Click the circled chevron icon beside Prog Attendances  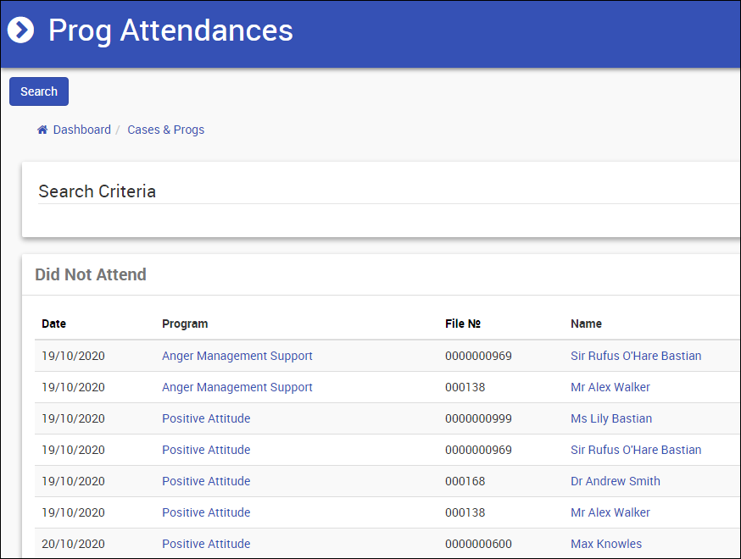pyautogui.click(x=20, y=30)
